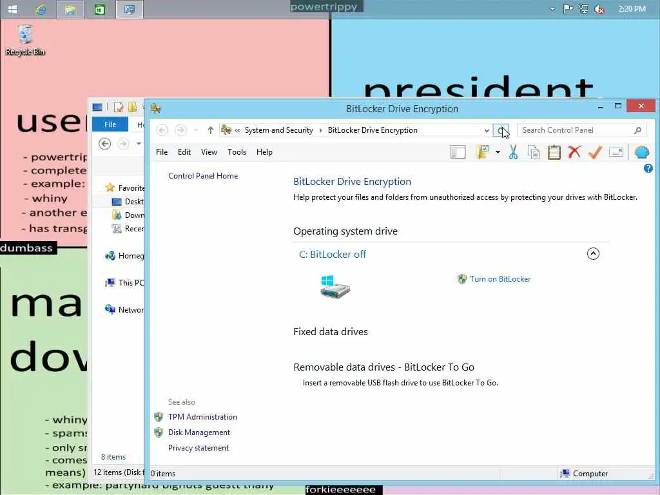Click the Recycle Bin desktop icon

(25, 40)
